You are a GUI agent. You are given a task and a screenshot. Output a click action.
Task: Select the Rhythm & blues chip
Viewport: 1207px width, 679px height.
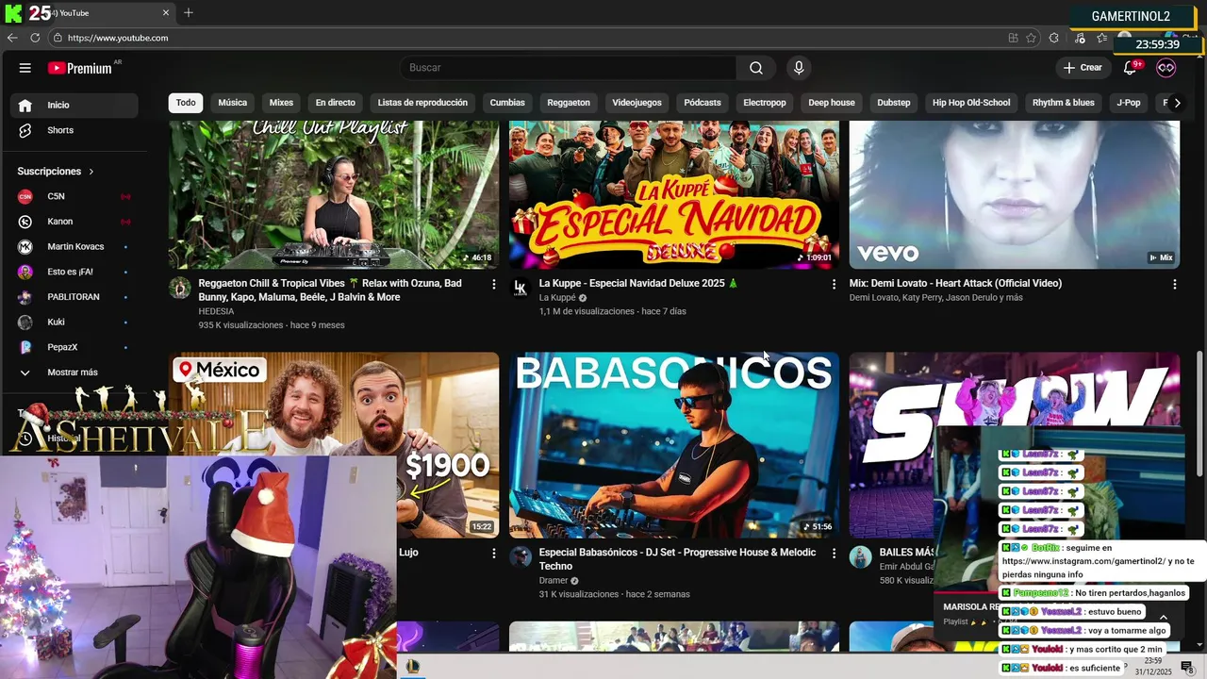pos(1064,103)
